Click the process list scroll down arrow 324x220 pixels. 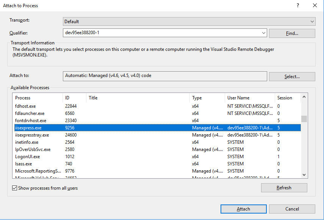coord(304,175)
